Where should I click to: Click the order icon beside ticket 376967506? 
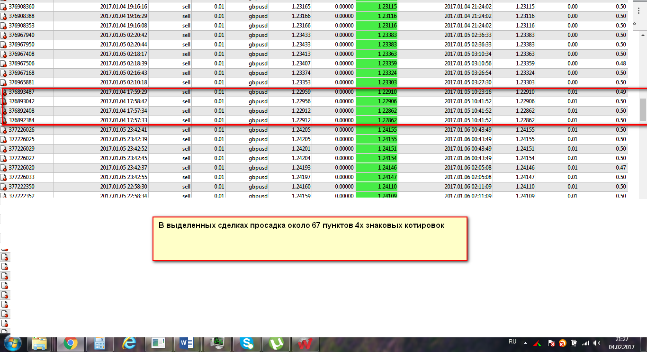(3, 64)
